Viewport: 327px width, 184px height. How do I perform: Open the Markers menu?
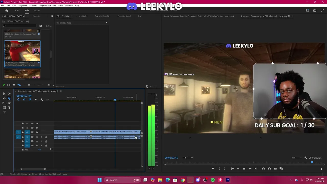coord(33,5)
